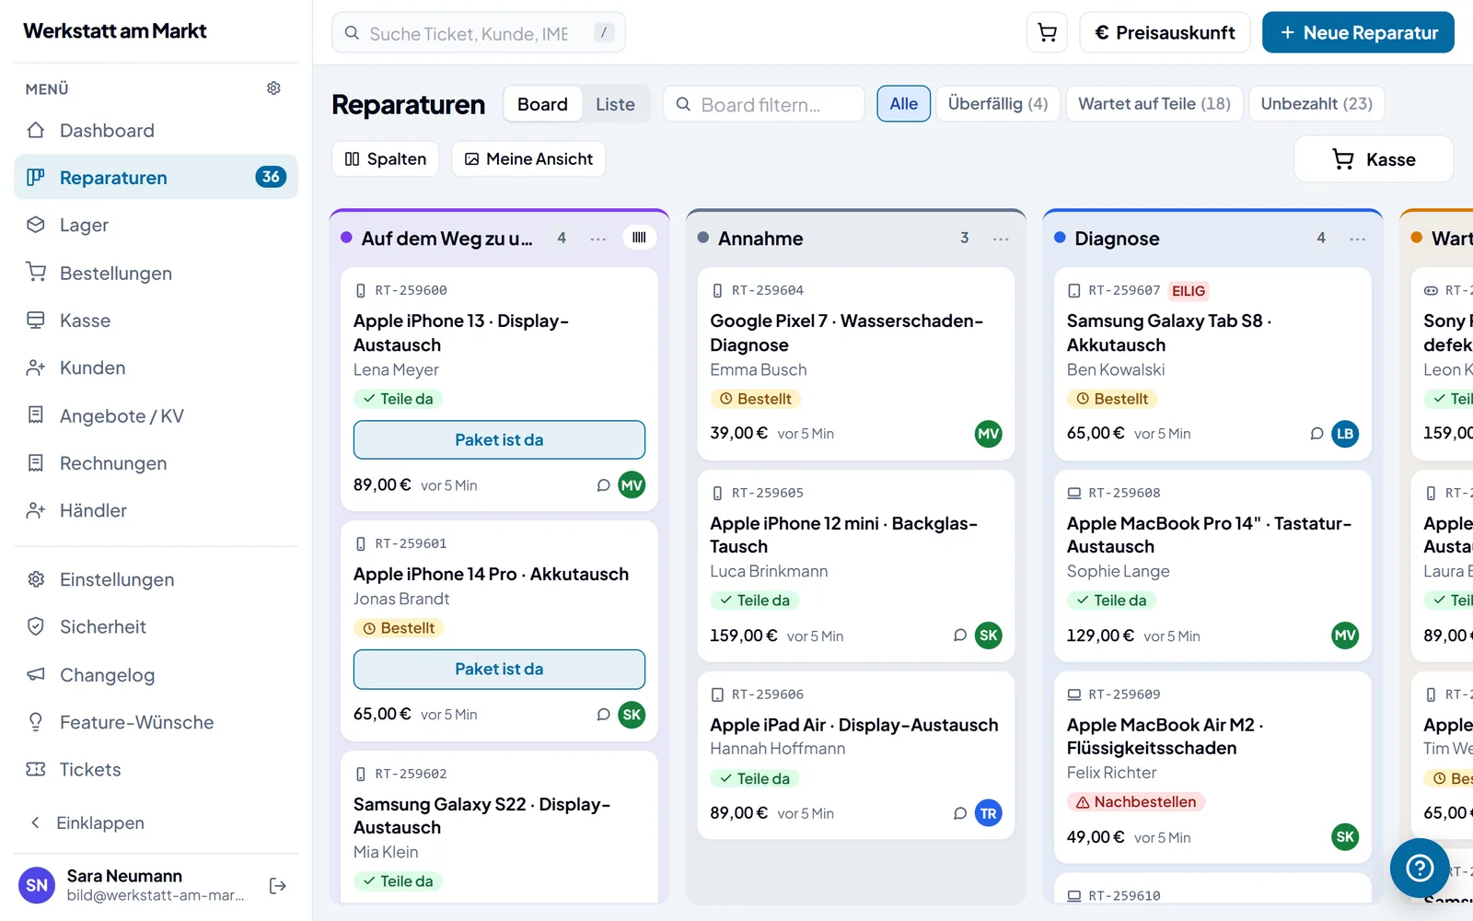This screenshot has width=1473, height=921.
Task: Switch to Board view
Action: [x=542, y=104]
